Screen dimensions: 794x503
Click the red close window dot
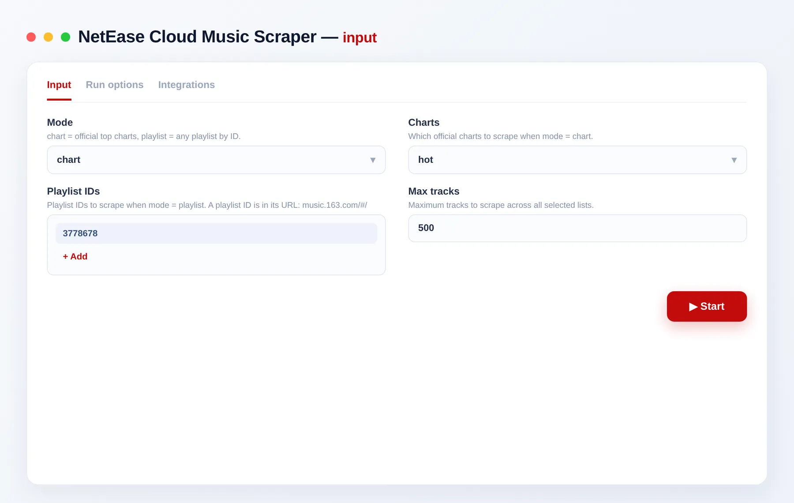coord(31,37)
